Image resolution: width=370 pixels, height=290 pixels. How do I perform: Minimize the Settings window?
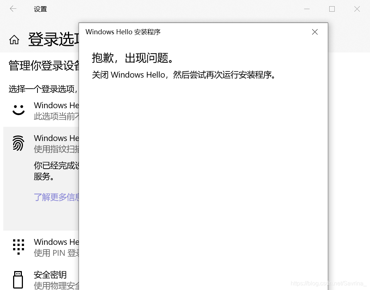click(x=307, y=9)
